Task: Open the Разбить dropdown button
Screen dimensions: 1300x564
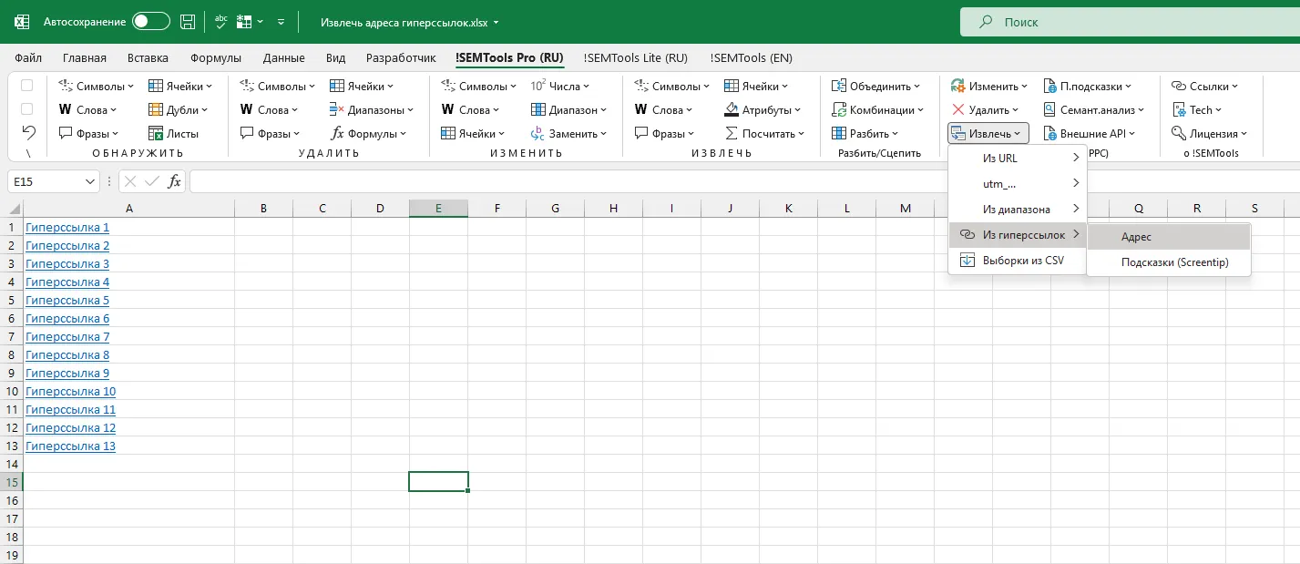Action: [865, 133]
